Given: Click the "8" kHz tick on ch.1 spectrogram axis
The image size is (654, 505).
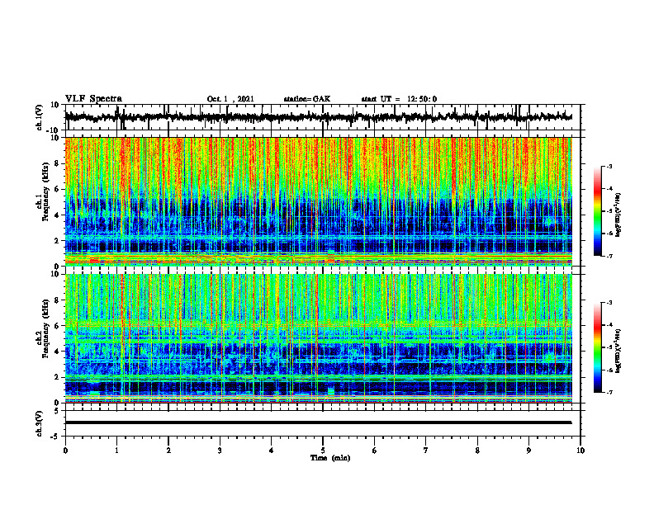Looking at the screenshot, I should pos(57,163).
